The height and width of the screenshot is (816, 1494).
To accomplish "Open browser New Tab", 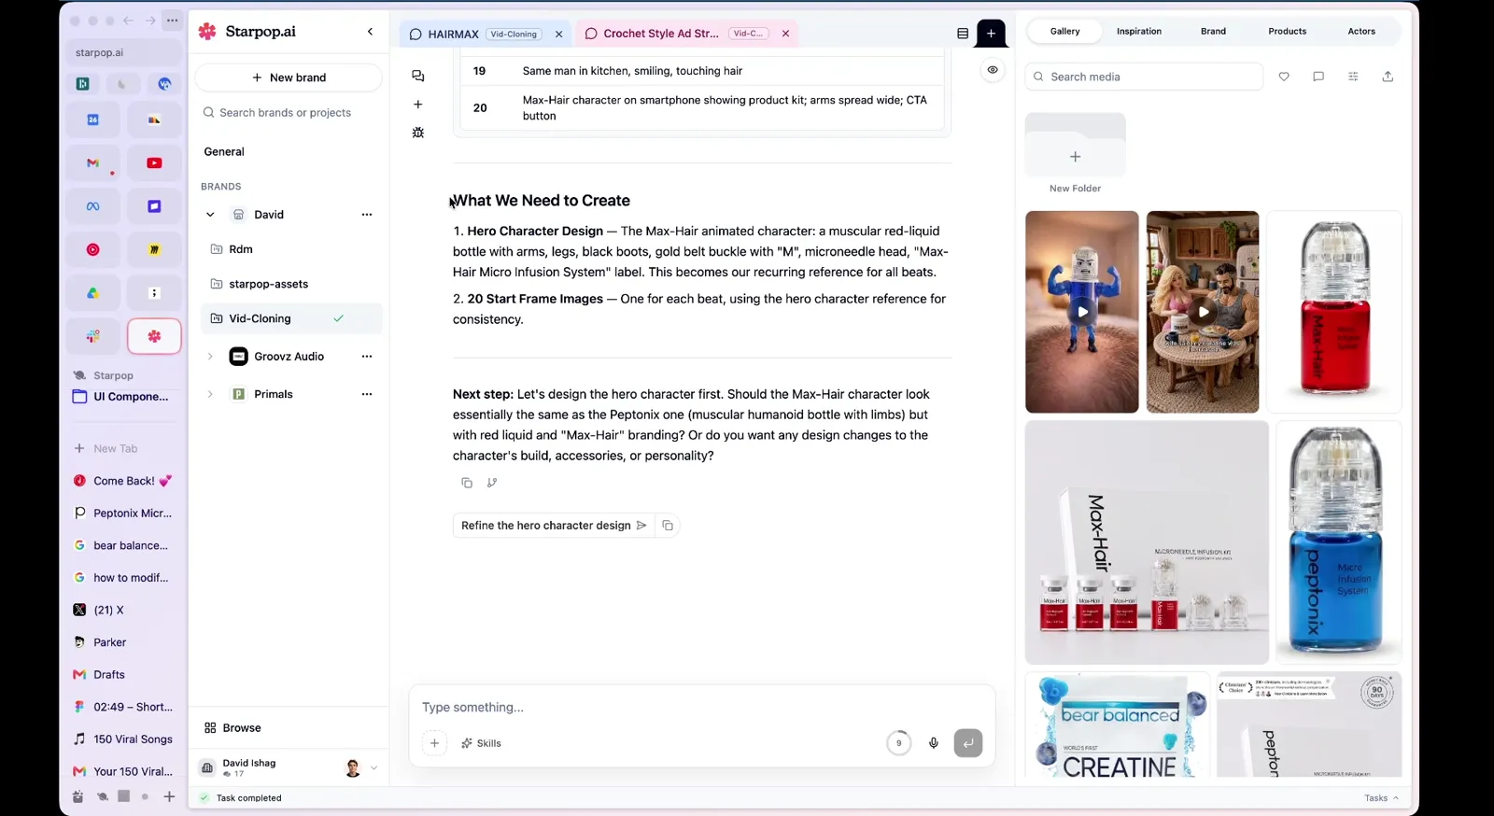I will tap(115, 448).
